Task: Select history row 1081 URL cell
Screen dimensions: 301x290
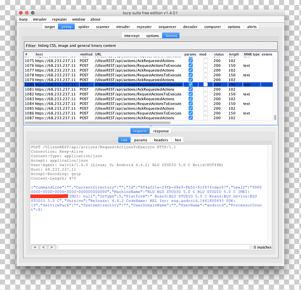Action: point(134,89)
